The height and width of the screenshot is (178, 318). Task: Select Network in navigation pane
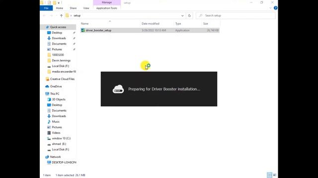[x=55, y=157]
